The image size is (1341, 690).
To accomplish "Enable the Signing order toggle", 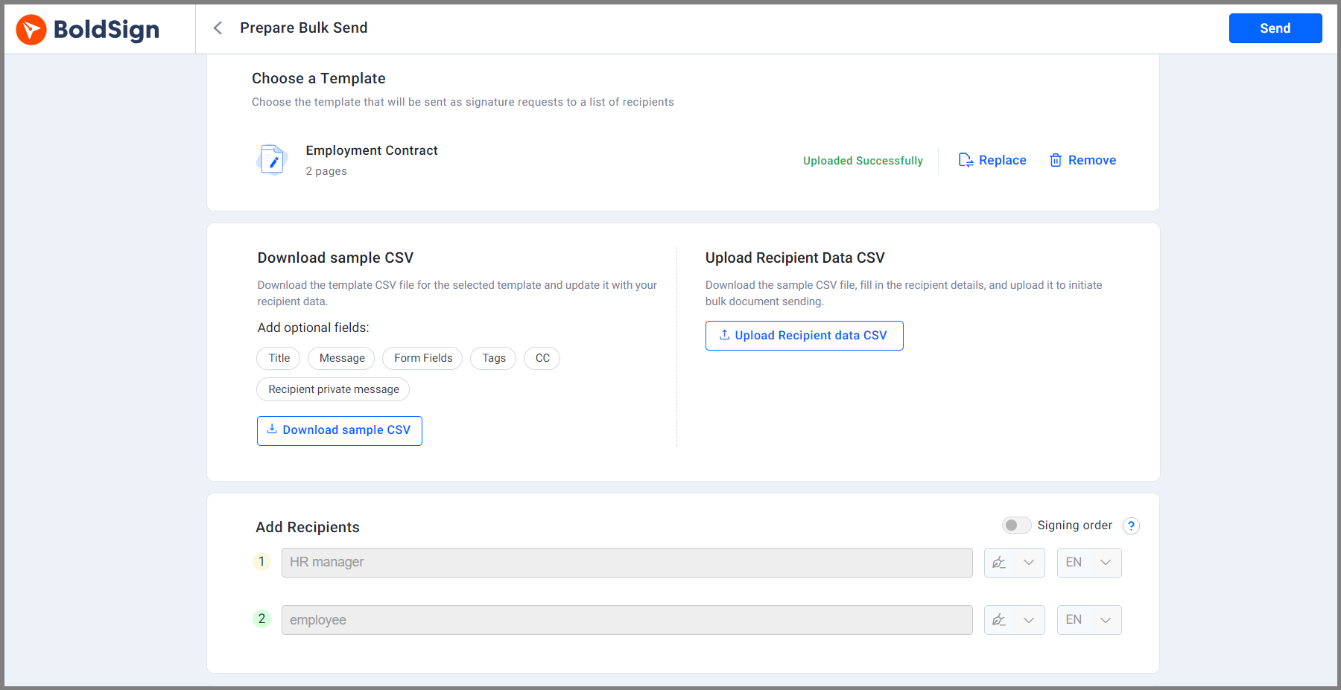I will click(1016, 526).
